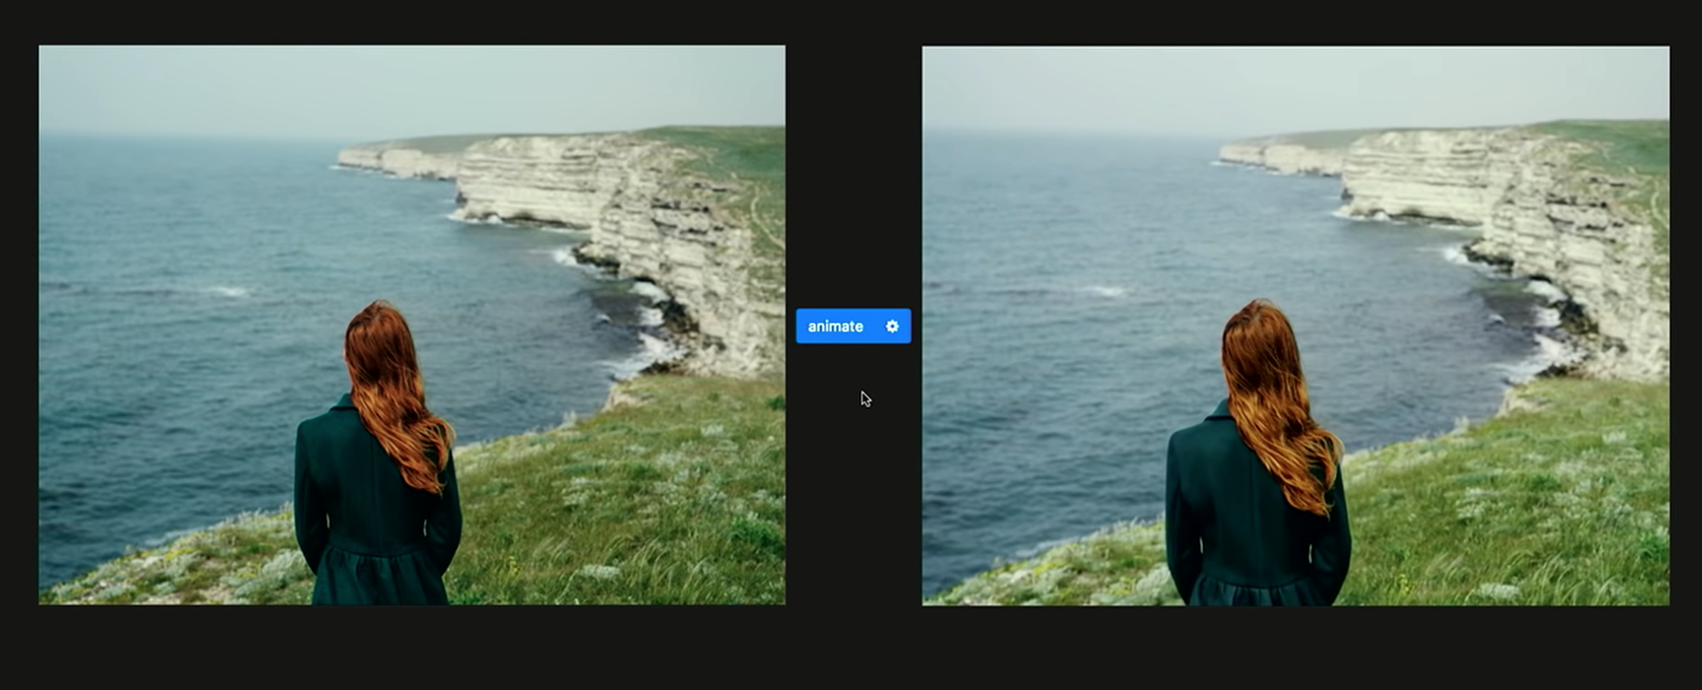Open animate settings via gear icon
The width and height of the screenshot is (1702, 690).
[892, 326]
